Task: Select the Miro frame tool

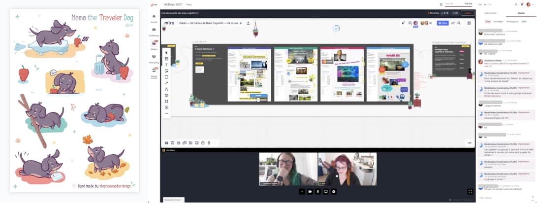Action: (166, 101)
